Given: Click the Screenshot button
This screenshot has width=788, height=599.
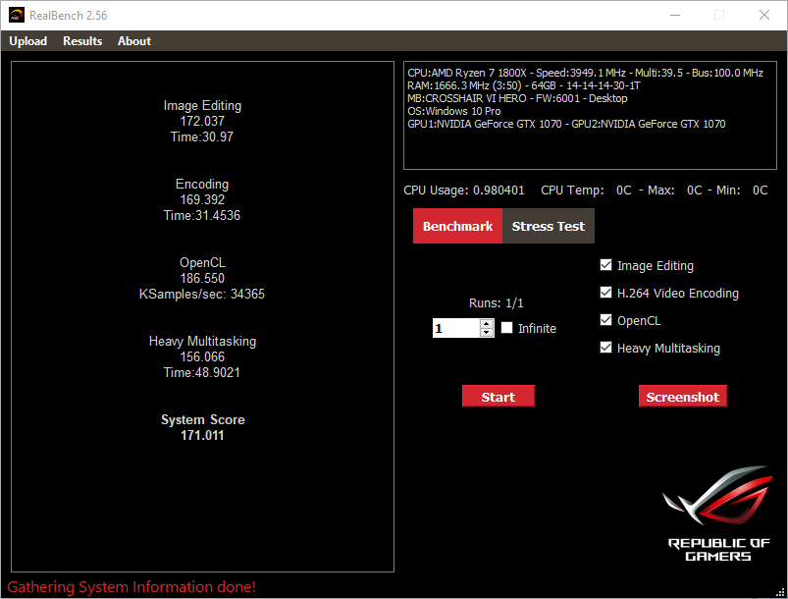Looking at the screenshot, I should [x=682, y=397].
